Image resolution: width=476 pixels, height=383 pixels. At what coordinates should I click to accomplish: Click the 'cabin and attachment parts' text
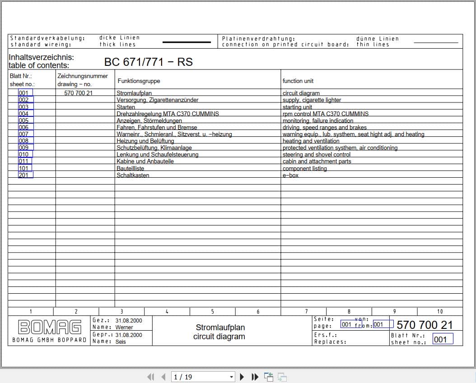[x=317, y=162]
